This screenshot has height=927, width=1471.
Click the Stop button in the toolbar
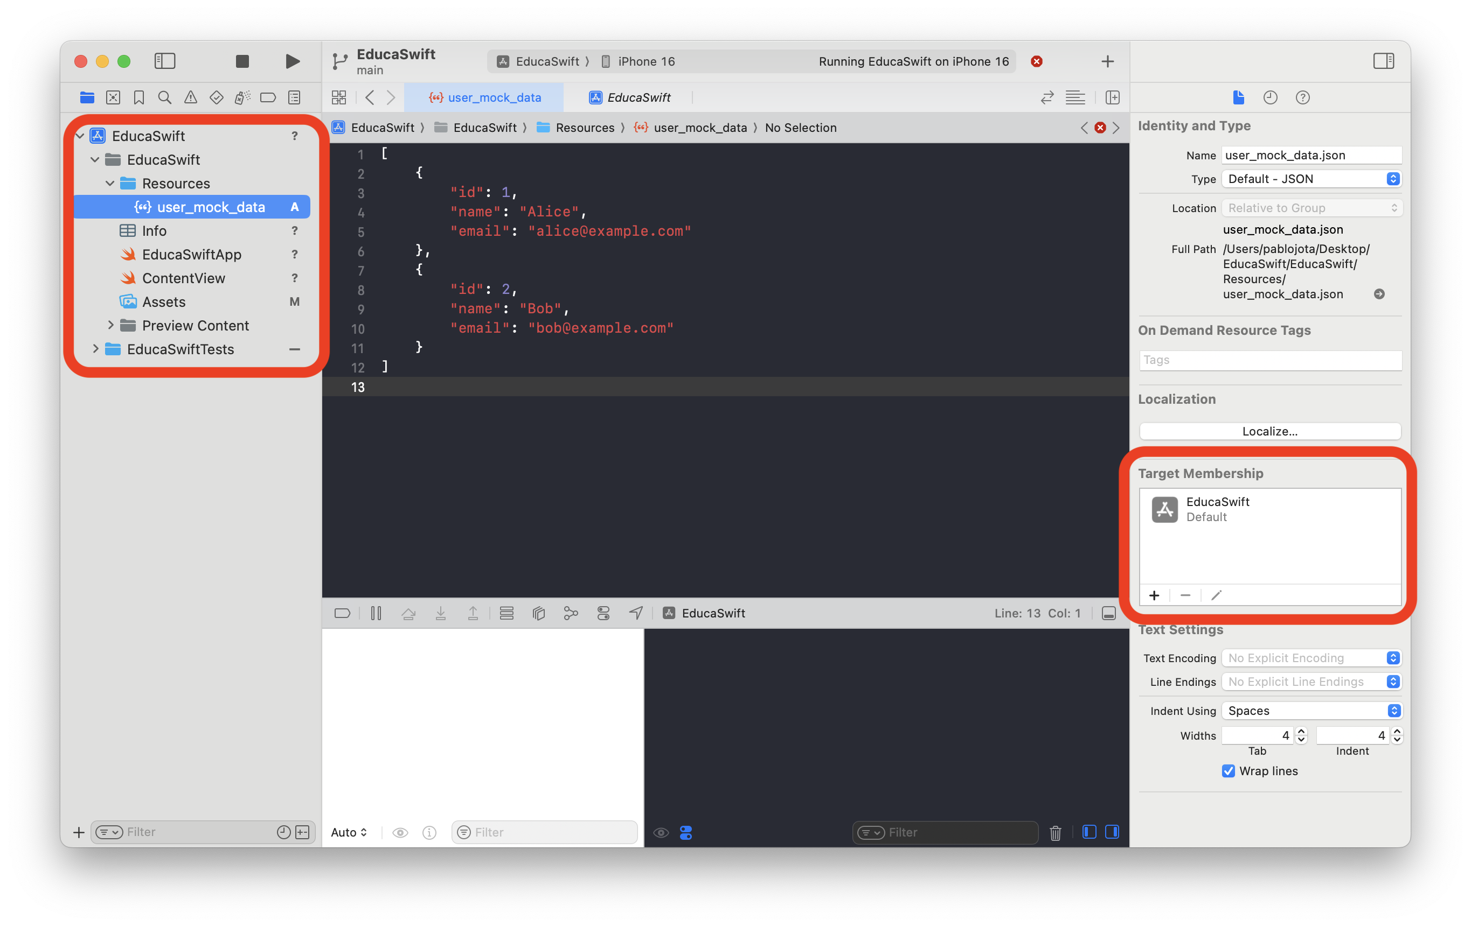(242, 61)
